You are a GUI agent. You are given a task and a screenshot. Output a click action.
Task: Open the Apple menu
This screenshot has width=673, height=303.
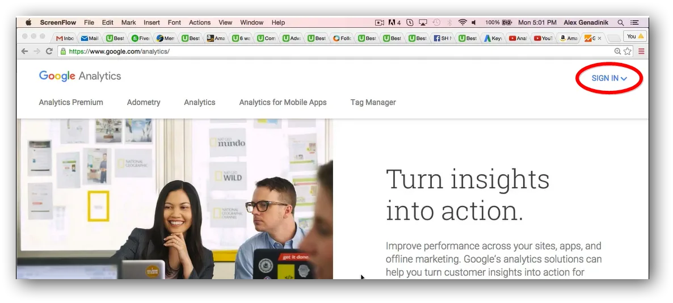point(29,22)
